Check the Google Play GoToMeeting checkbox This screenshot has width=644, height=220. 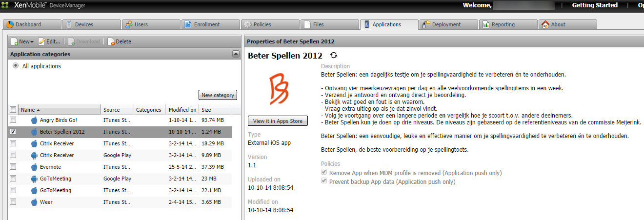click(x=13, y=178)
